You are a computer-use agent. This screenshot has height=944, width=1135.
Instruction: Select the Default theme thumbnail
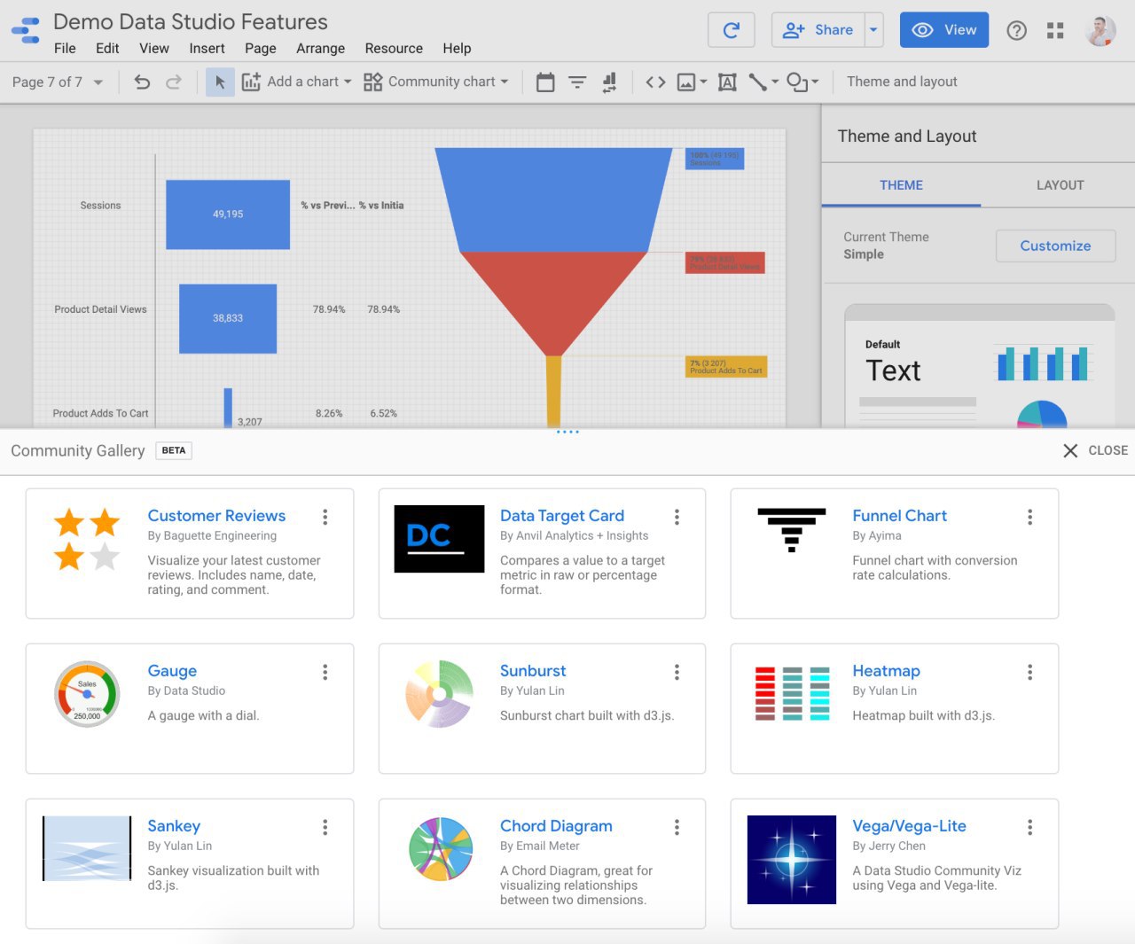click(x=980, y=368)
